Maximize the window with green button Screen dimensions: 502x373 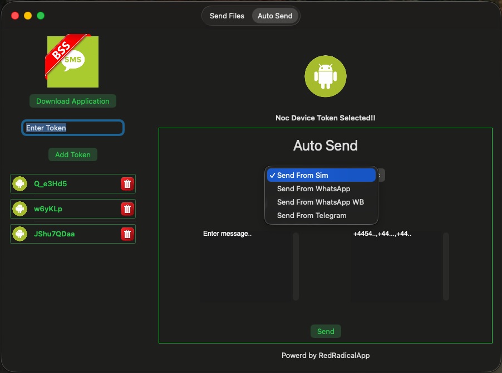pyautogui.click(x=41, y=16)
